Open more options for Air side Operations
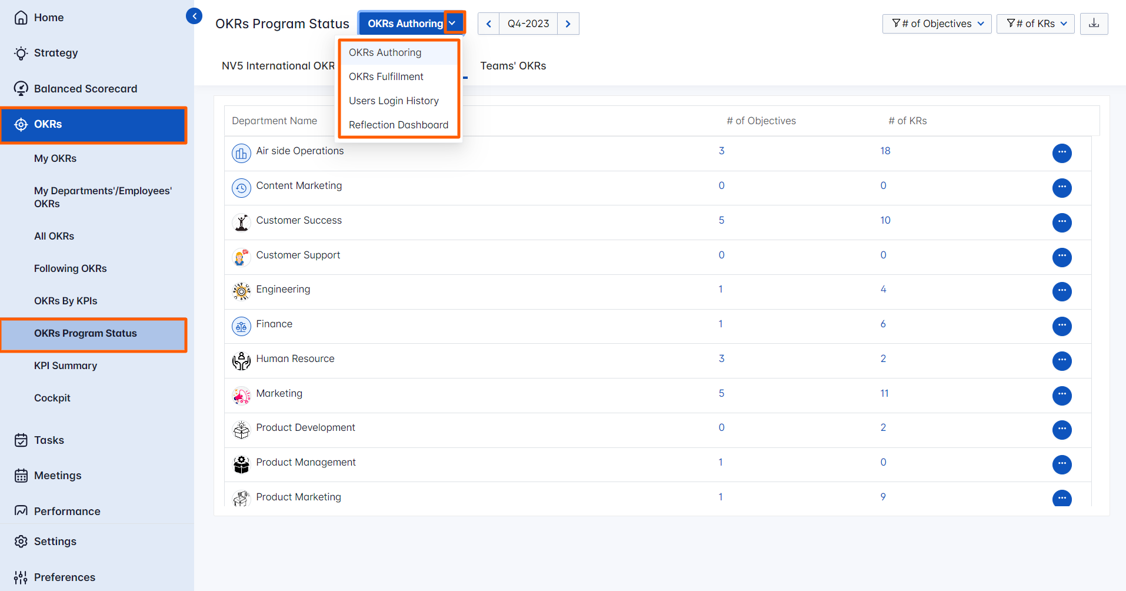Image resolution: width=1126 pixels, height=591 pixels. coord(1061,153)
